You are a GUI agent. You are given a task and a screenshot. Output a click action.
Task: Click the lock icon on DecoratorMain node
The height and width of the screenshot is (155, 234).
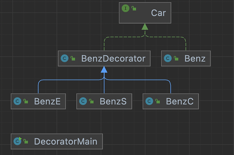(26, 141)
